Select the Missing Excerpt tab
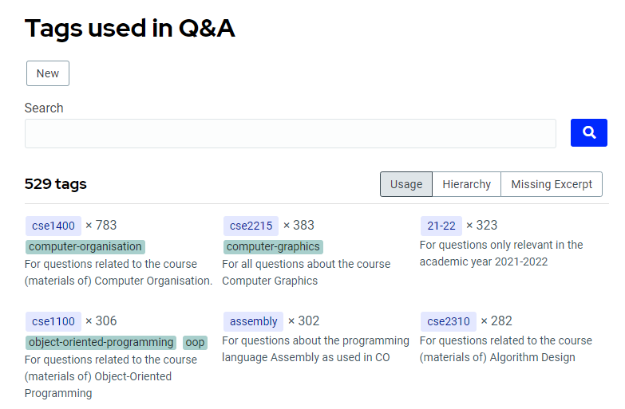 [552, 184]
